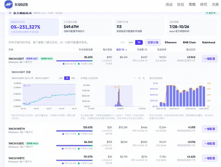Click the 1INCH/WBTC yield progress bar
The width and height of the screenshot is (221, 167).
(x=74, y=160)
